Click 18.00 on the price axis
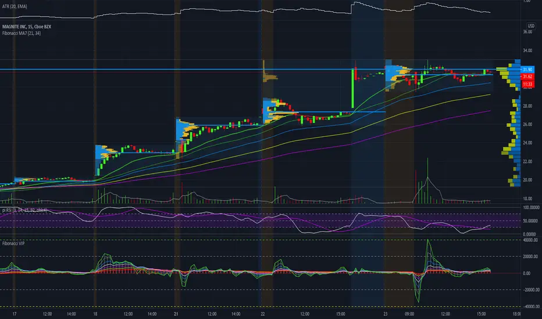542x319 pixels. pos(527,198)
